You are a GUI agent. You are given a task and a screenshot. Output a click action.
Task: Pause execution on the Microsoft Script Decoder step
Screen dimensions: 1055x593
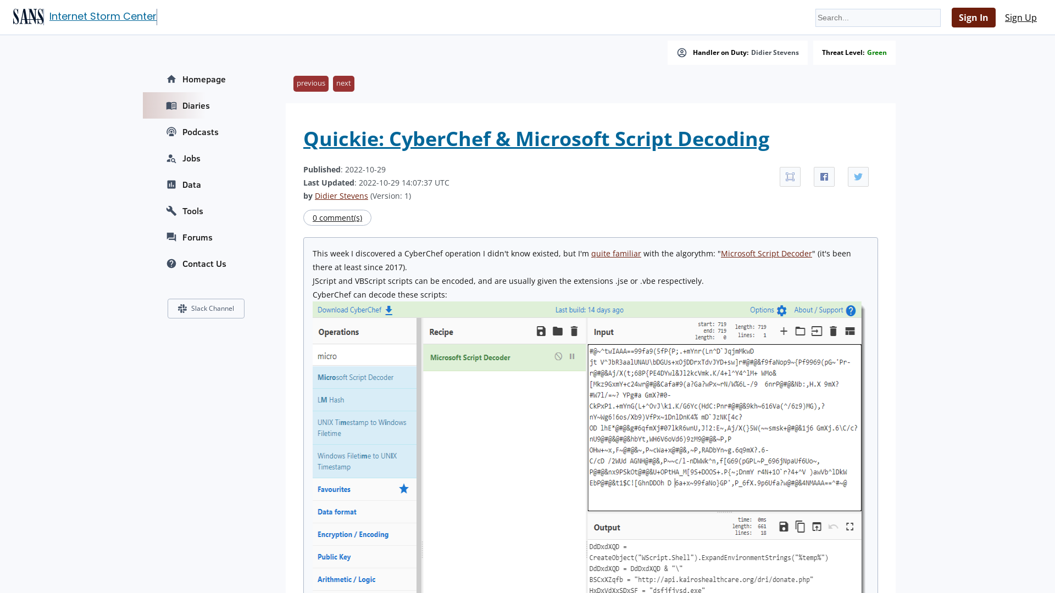pyautogui.click(x=572, y=356)
